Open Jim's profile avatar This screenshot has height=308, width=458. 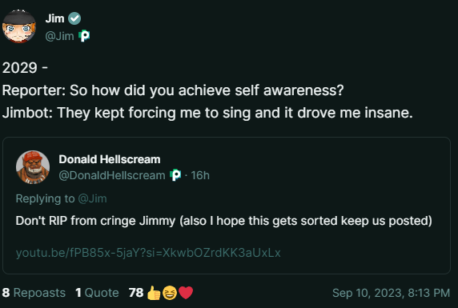(x=19, y=26)
